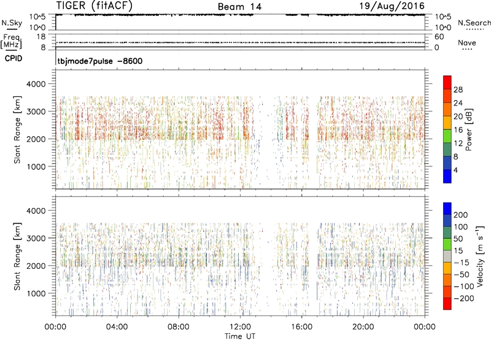This screenshot has width=491, height=340.
Task: Click the "Velocity [m s-1]" colorbar title
Action: tap(479, 257)
